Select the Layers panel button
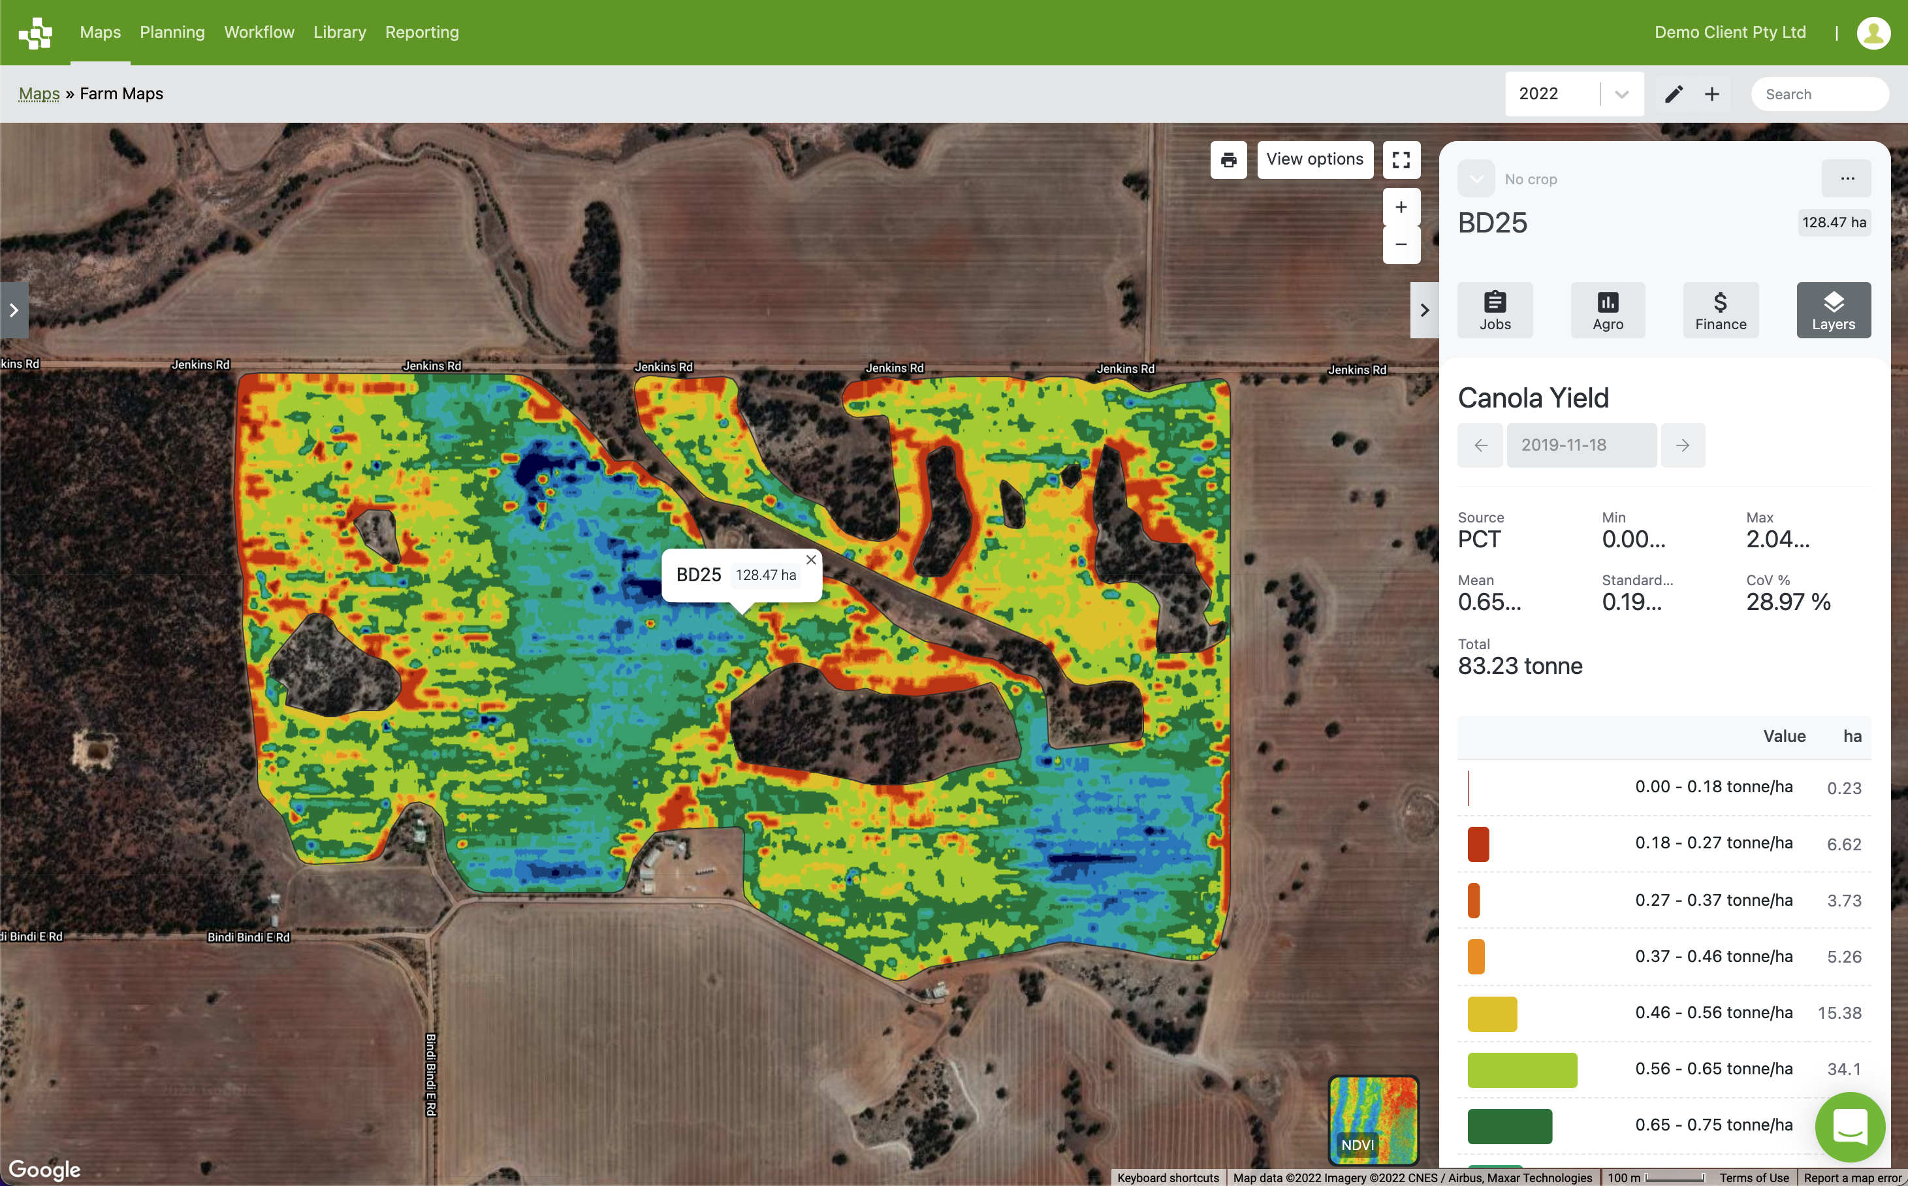 pyautogui.click(x=1834, y=311)
